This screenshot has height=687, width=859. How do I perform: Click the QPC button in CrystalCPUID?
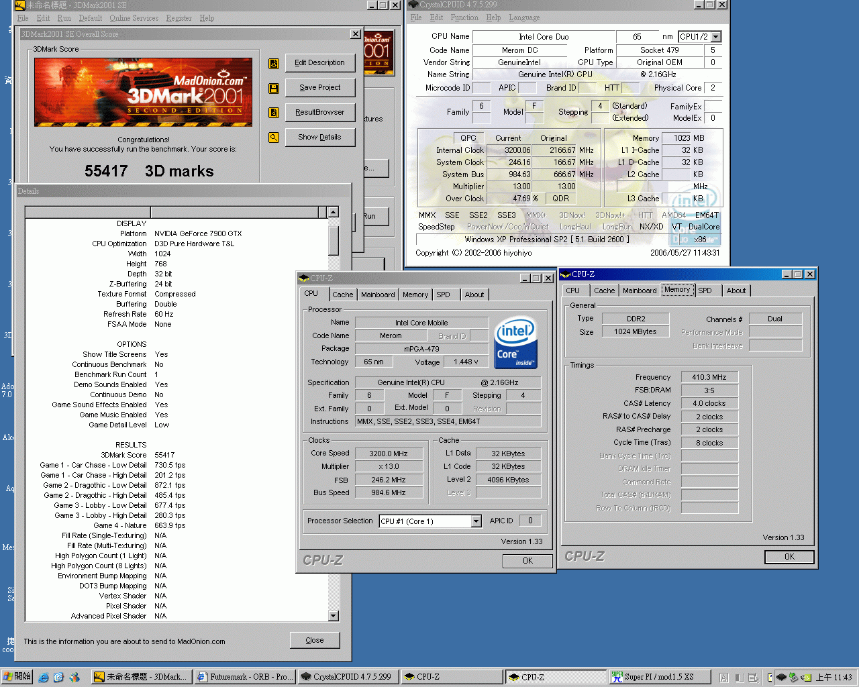coord(468,138)
